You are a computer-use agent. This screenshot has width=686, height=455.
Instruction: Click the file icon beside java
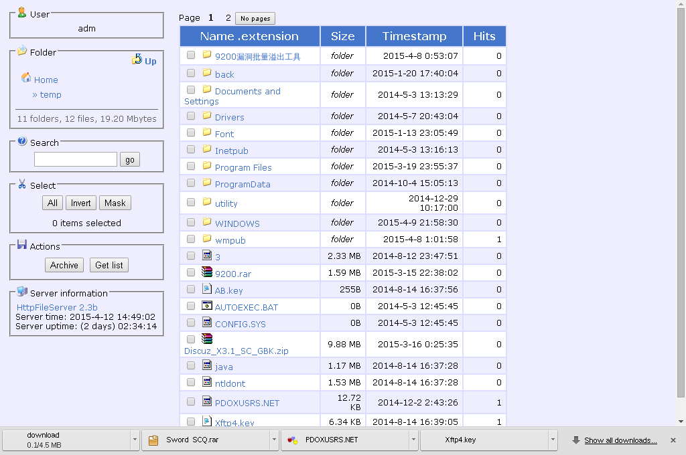pyautogui.click(x=207, y=365)
